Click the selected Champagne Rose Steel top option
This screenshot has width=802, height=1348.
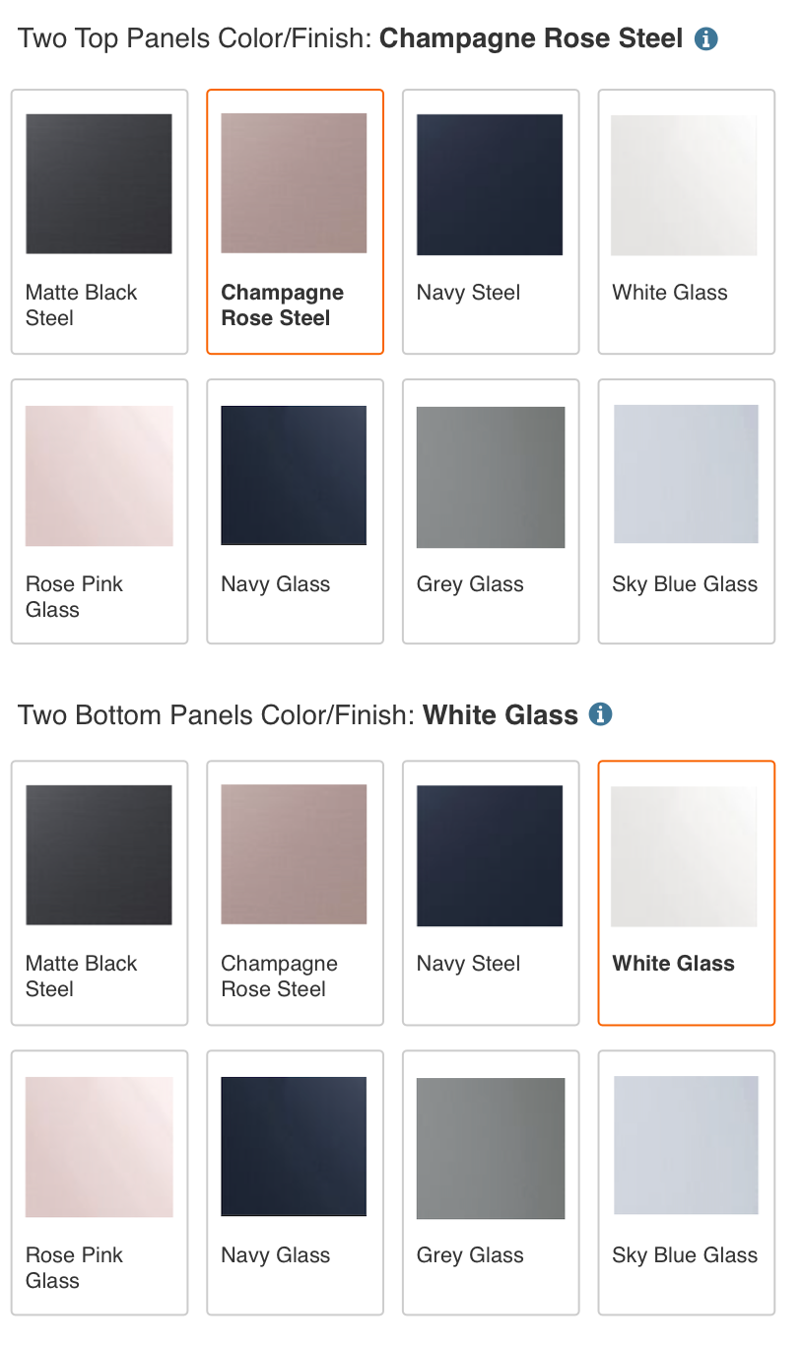pyautogui.click(x=295, y=222)
